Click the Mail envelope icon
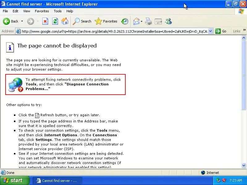Viewport: 247px width, 185px height. point(136,21)
